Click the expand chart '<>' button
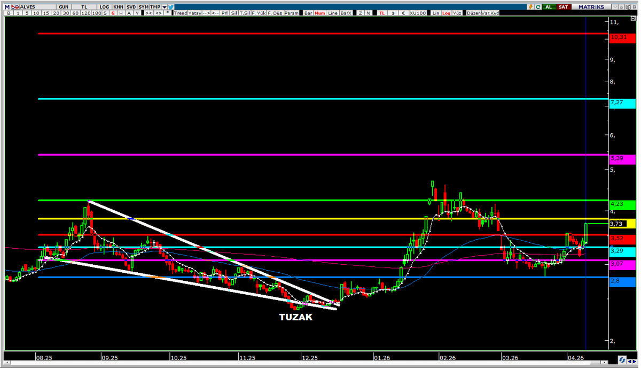The image size is (641, 368). [x=159, y=13]
